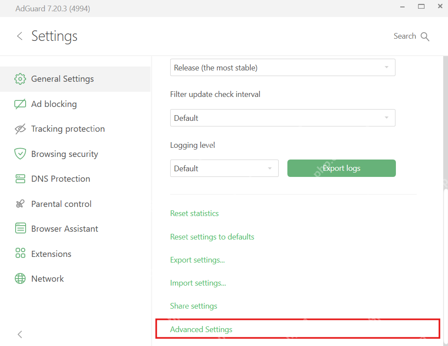Click the Reset statistics link
The image size is (448, 346).
pos(194,213)
